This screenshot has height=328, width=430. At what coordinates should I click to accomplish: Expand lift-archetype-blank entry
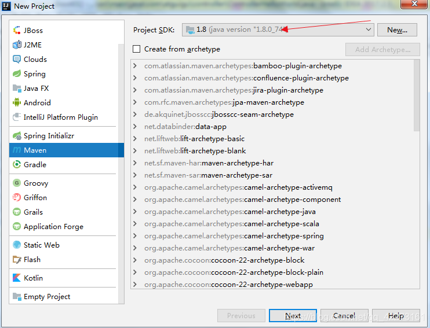135,150
